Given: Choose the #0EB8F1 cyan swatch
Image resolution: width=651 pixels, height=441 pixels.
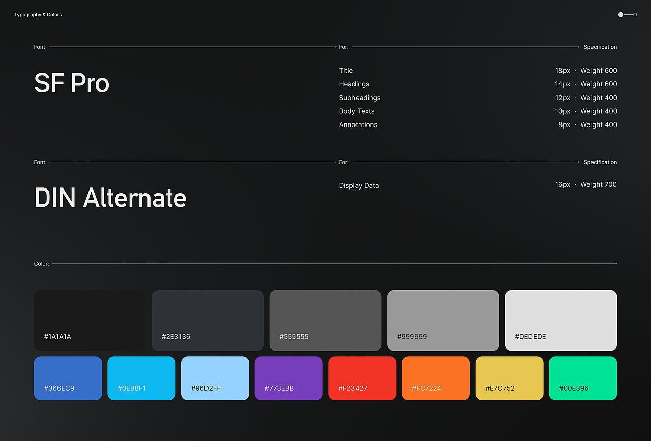Looking at the screenshot, I should (x=141, y=378).
